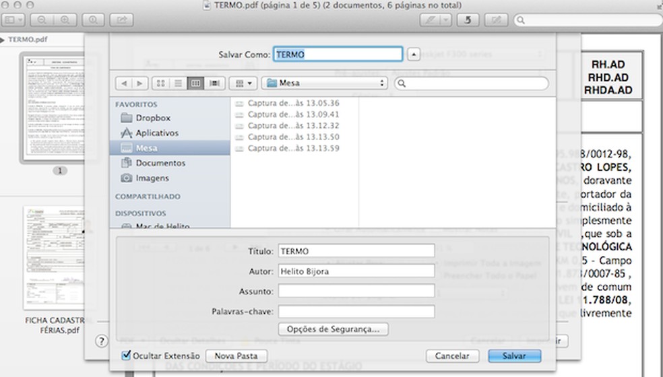
Task: Click the Palavras-chave text field
Action: coord(356,312)
